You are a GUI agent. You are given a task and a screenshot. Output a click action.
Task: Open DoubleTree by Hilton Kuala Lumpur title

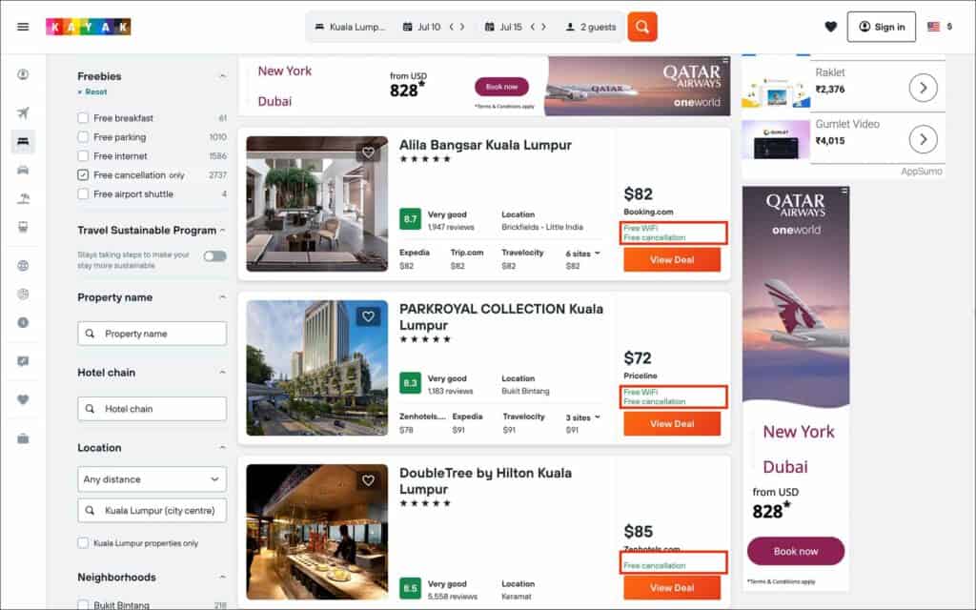click(x=485, y=480)
